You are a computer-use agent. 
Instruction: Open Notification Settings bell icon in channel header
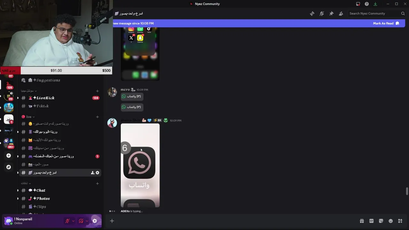tap(322, 13)
